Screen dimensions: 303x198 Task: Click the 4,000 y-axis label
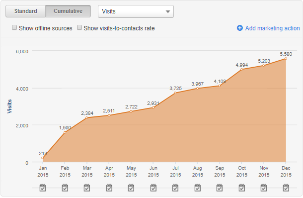pos(22,89)
